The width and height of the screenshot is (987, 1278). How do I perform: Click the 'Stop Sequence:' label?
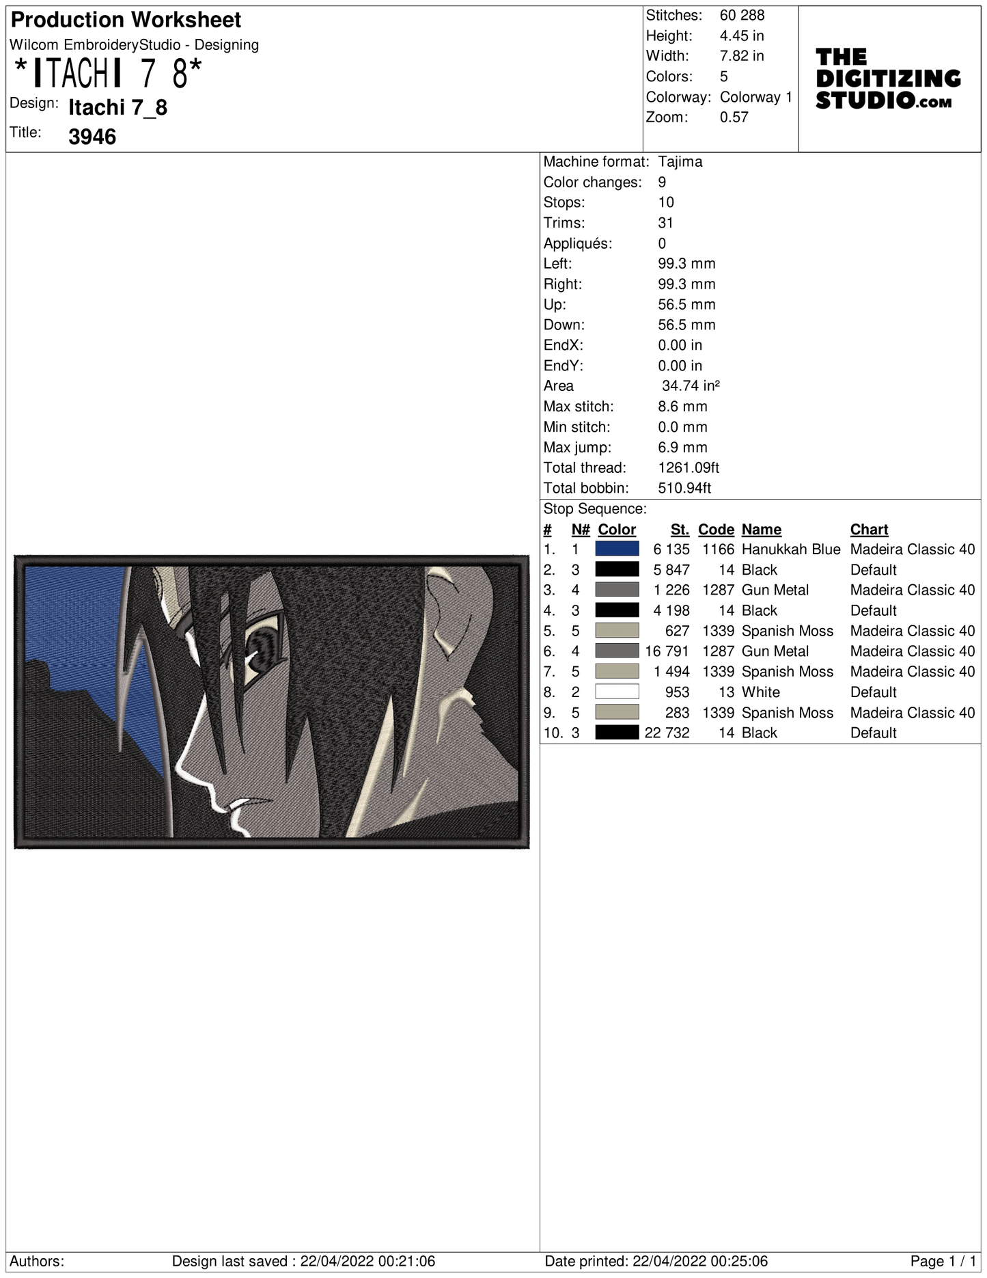click(x=595, y=508)
